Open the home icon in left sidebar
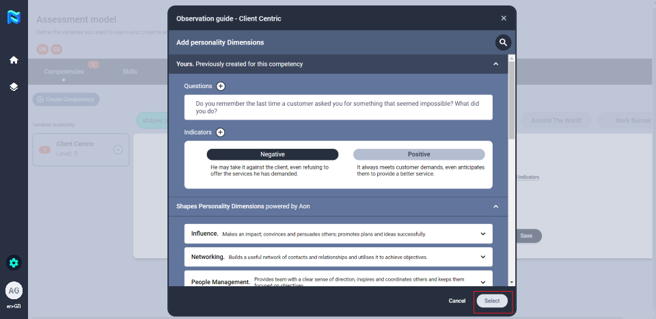 point(14,60)
